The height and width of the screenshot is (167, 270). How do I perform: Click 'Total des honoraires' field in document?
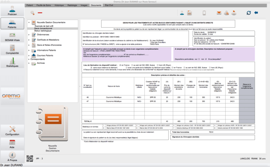click(x=213, y=132)
